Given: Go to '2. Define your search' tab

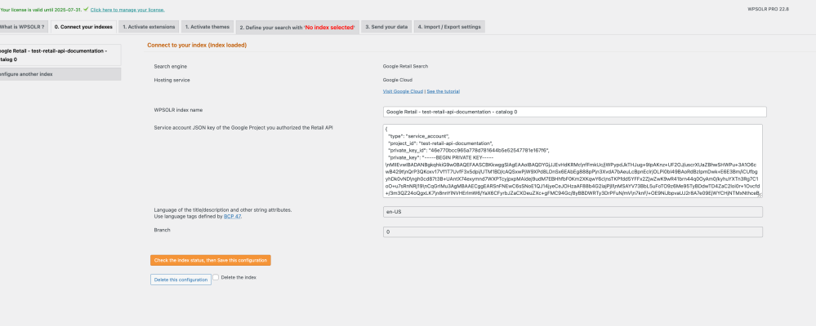Looking at the screenshot, I should pos(297,27).
